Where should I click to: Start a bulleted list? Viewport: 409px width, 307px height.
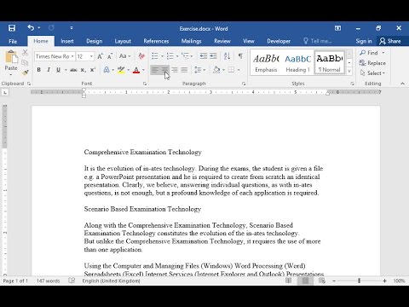[155, 56]
